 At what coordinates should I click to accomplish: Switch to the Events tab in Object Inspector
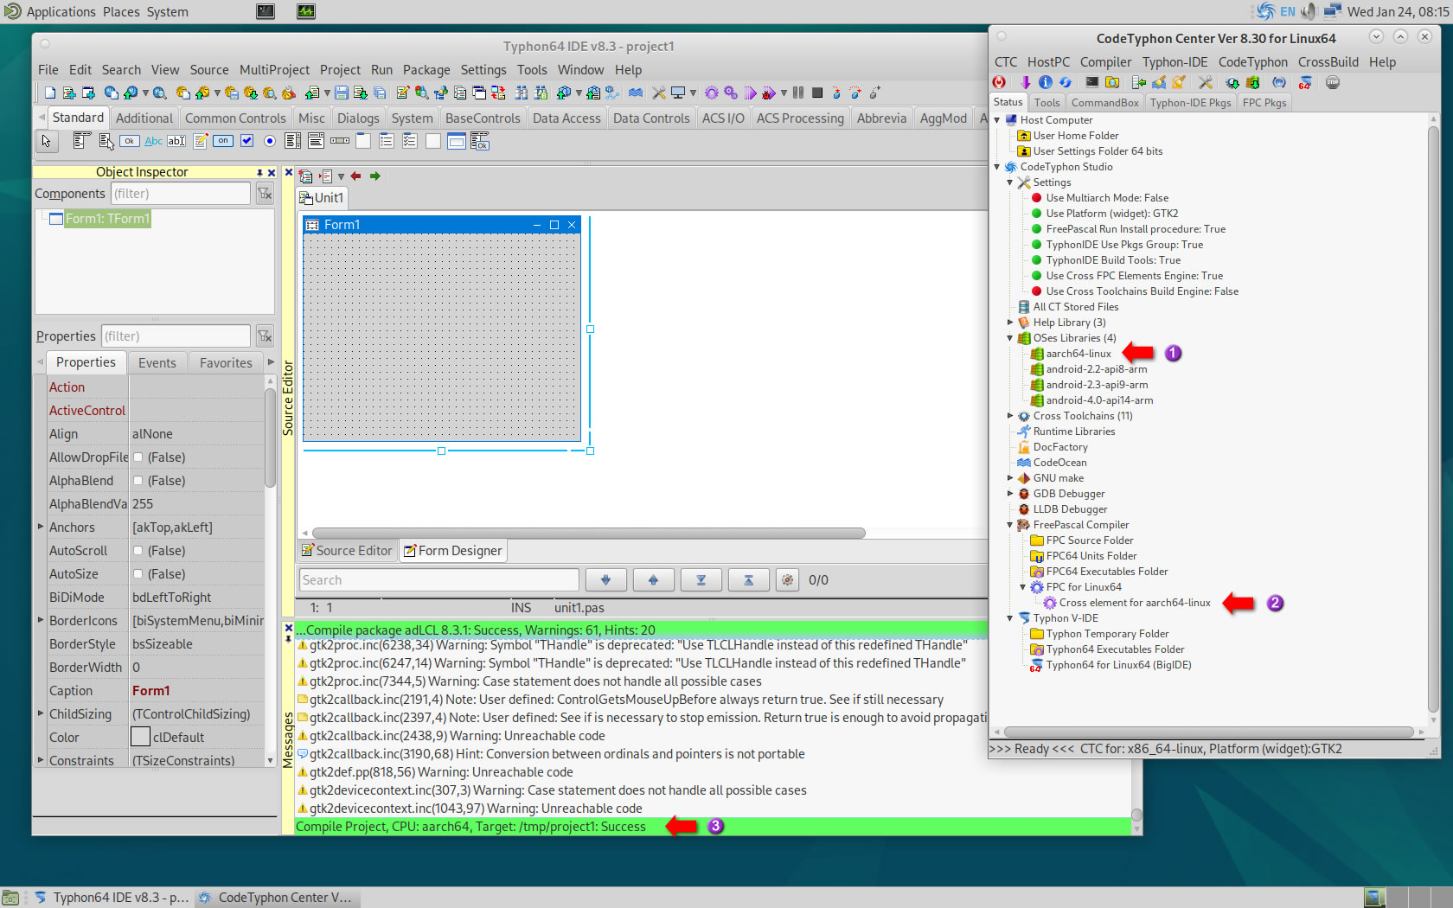[x=157, y=363]
